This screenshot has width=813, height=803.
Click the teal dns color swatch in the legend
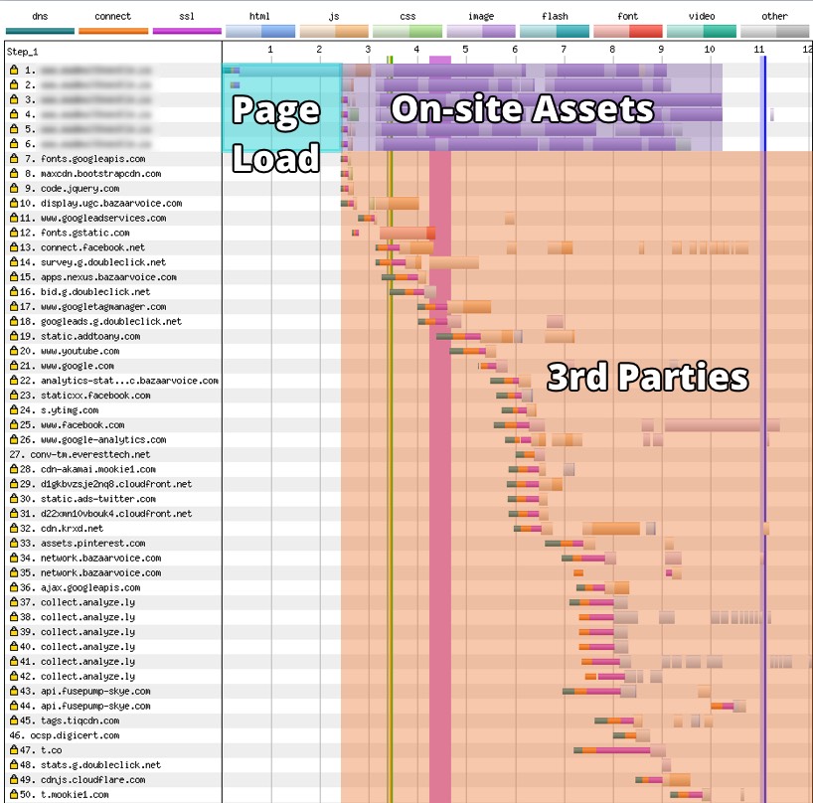point(40,32)
